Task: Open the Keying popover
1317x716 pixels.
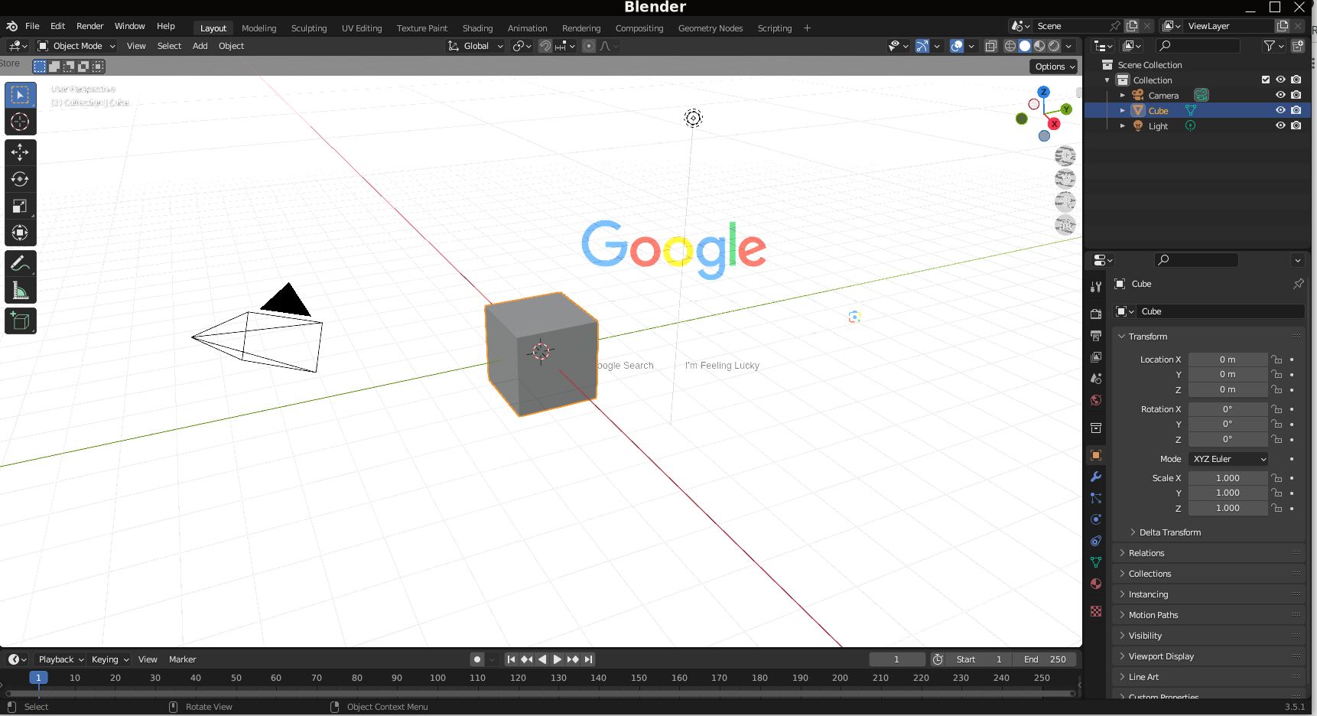Action: point(110,659)
